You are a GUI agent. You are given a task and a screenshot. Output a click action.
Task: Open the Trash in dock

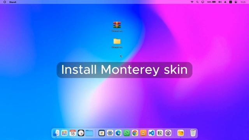[x=193, y=133]
